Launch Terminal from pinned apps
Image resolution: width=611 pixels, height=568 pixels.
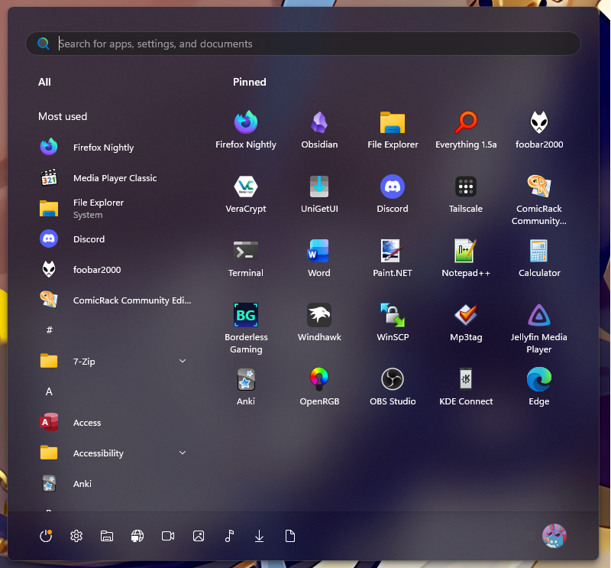coord(246,258)
